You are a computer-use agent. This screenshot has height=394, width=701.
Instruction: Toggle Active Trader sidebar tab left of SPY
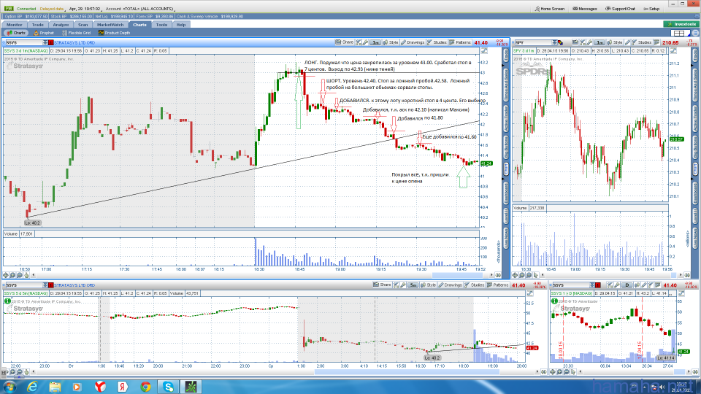[507, 119]
